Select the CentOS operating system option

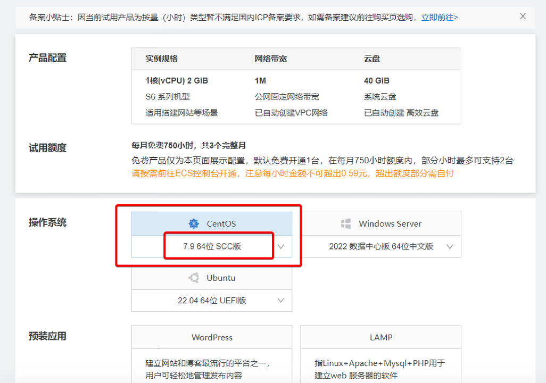point(212,223)
